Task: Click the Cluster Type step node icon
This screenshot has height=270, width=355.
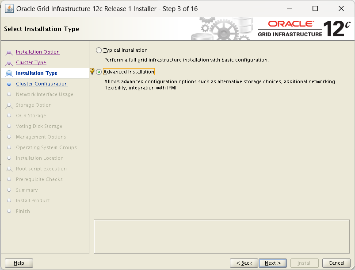Action: point(9,63)
